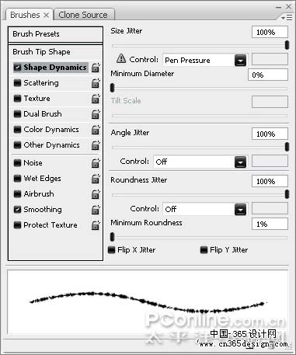Screen dimensions: 296x355
Task: Click the lock icon beside Airbrush
Action: click(96, 194)
